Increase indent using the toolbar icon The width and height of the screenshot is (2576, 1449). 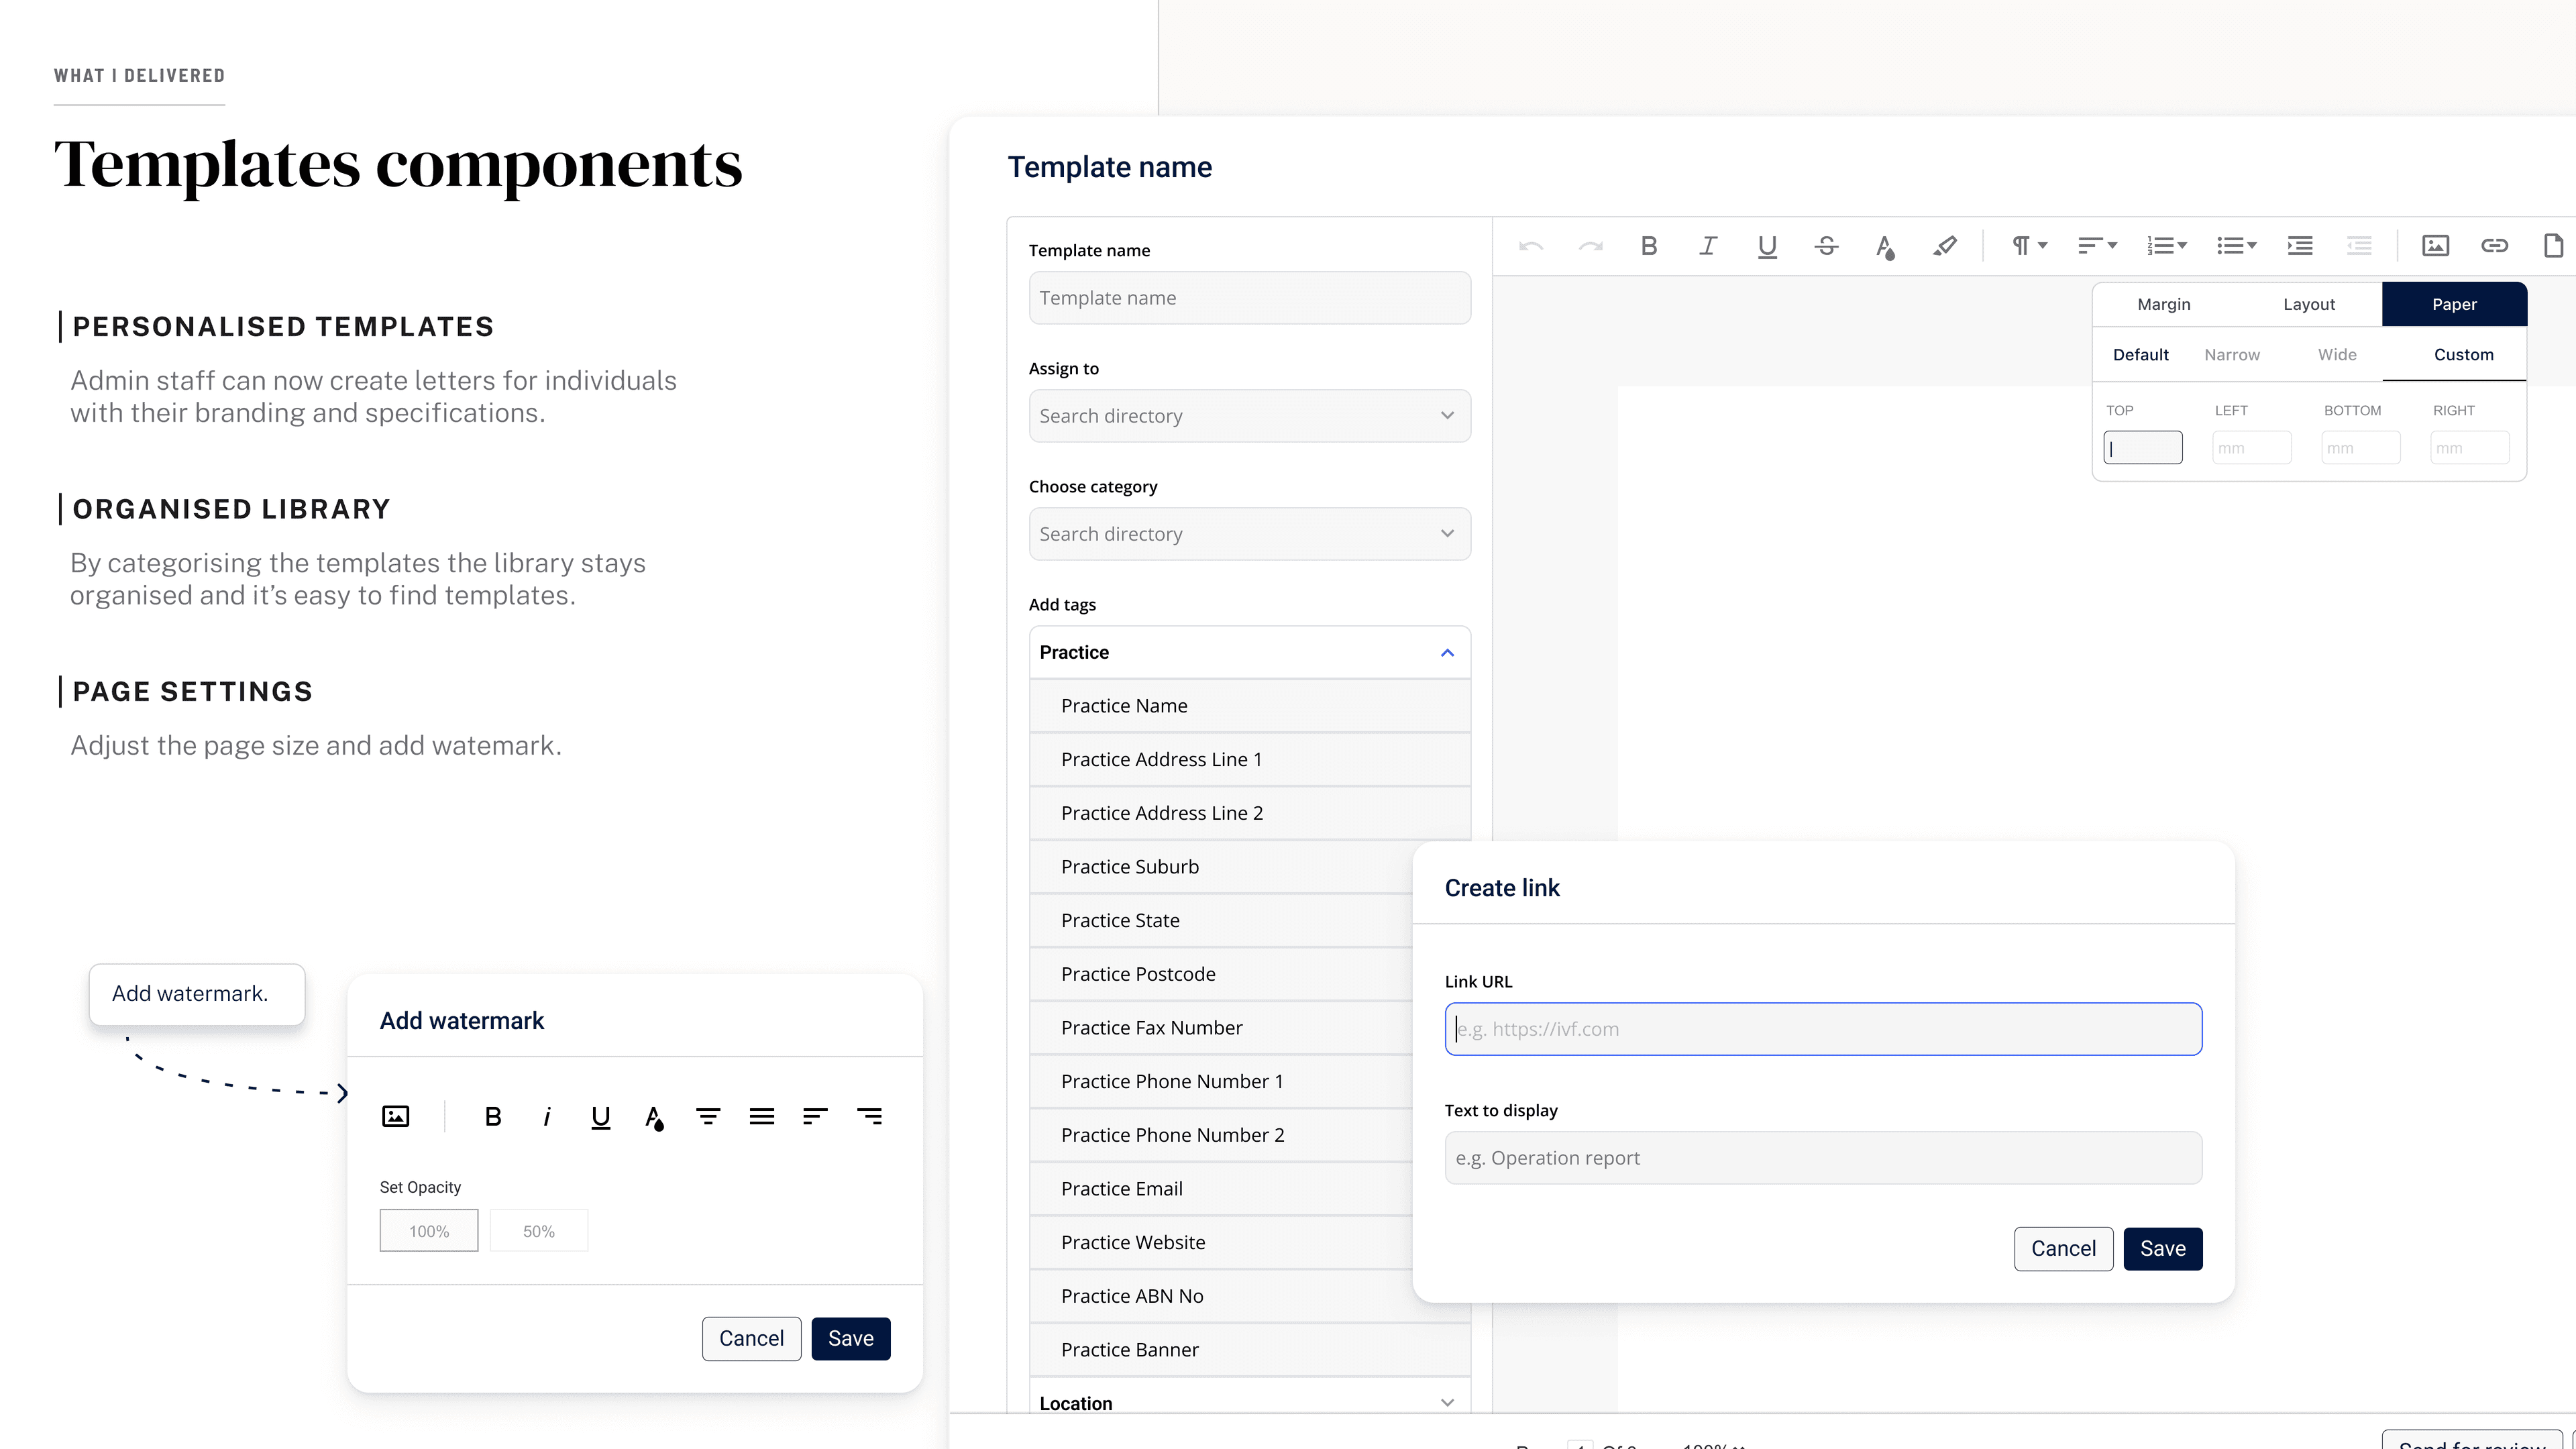2300,245
